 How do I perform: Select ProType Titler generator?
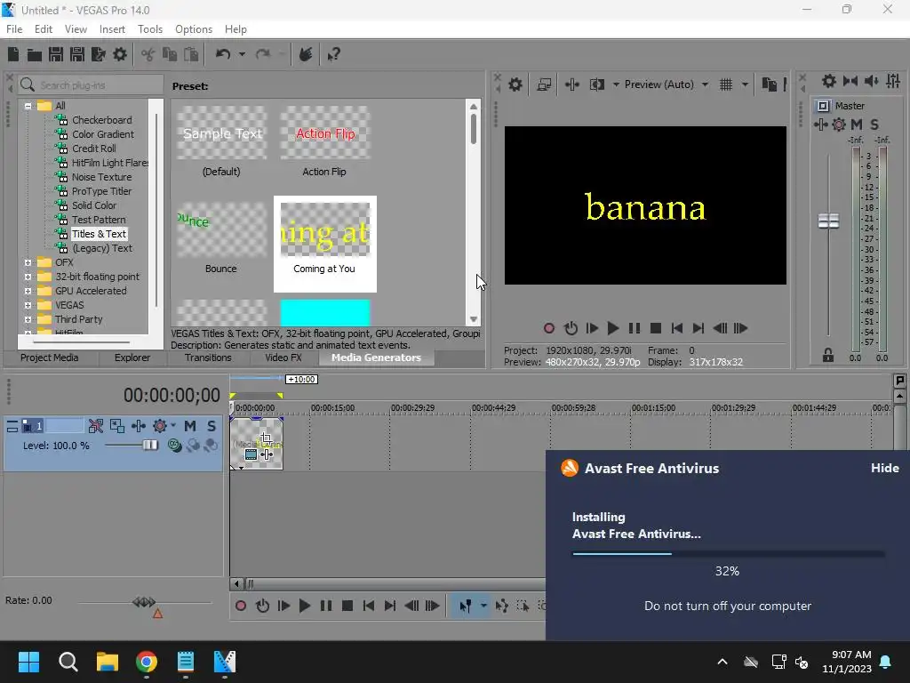(x=101, y=191)
